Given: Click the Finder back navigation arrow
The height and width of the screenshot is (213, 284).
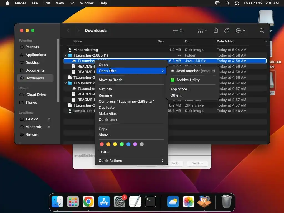Looking at the screenshot, I should coord(68,31).
